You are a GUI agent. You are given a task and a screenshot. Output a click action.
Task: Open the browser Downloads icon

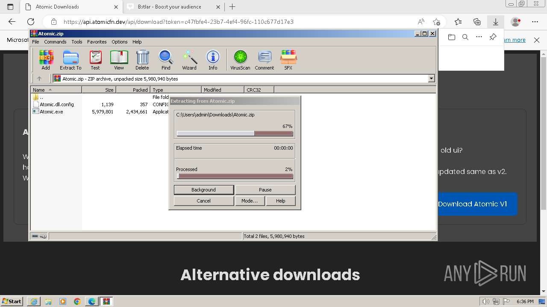(496, 22)
